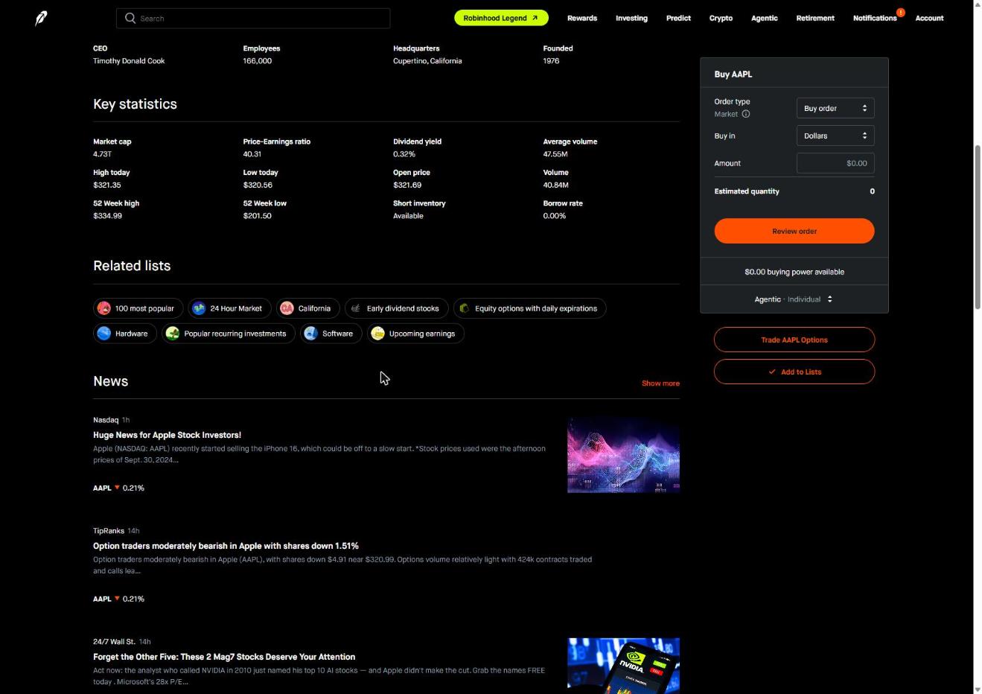Click the Nasdaq article thumbnail image

click(x=623, y=455)
